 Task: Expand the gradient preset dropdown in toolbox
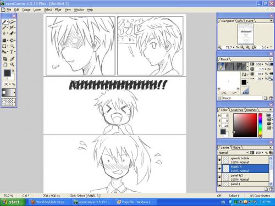click(14, 93)
